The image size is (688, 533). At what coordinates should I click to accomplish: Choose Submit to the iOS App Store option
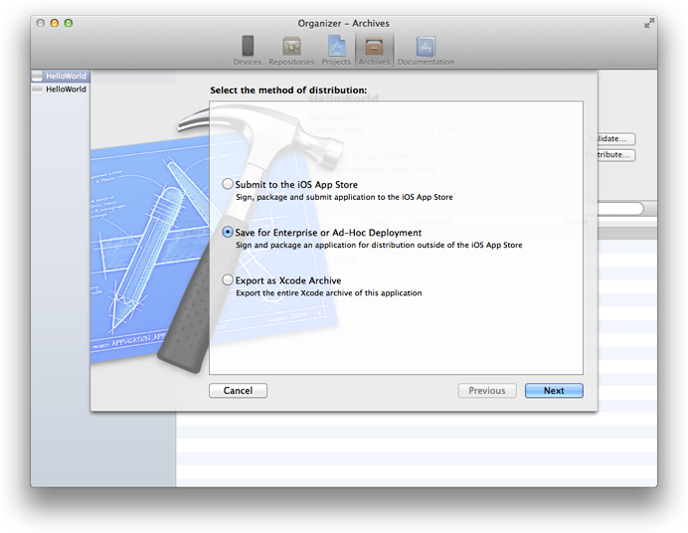228,184
